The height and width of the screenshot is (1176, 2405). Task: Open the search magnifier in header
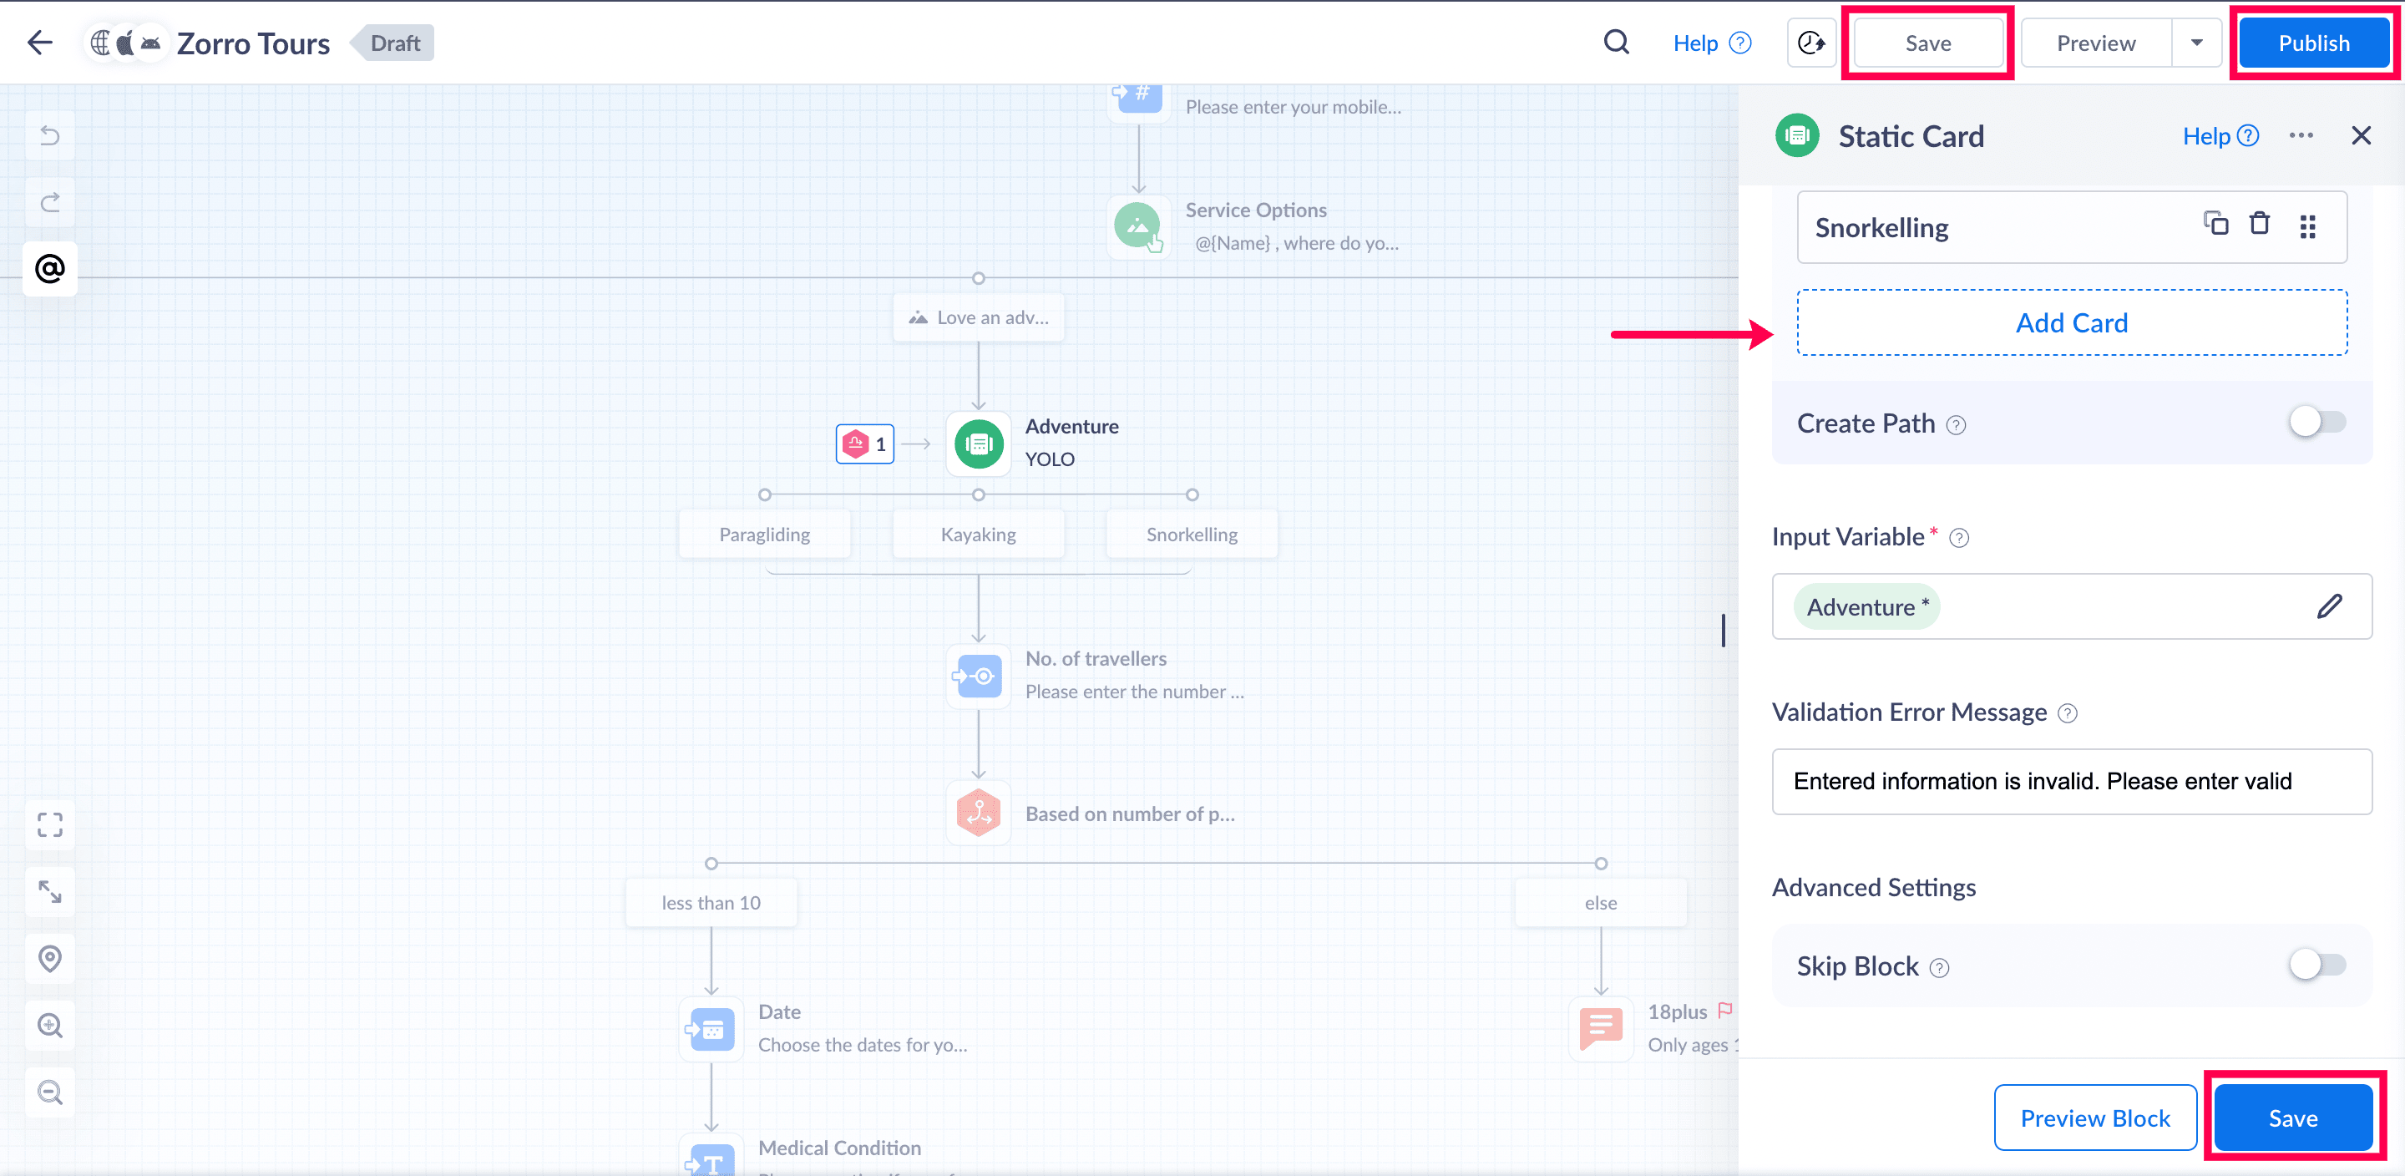1616,43
